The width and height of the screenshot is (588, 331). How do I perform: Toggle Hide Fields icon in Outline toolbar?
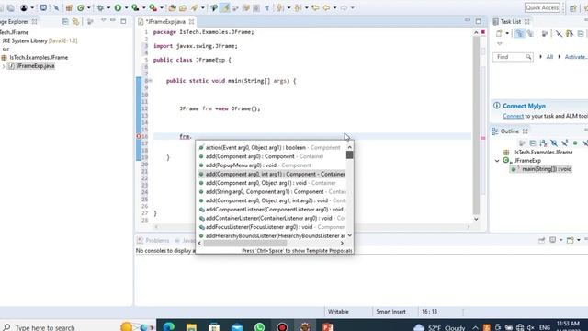point(554,143)
